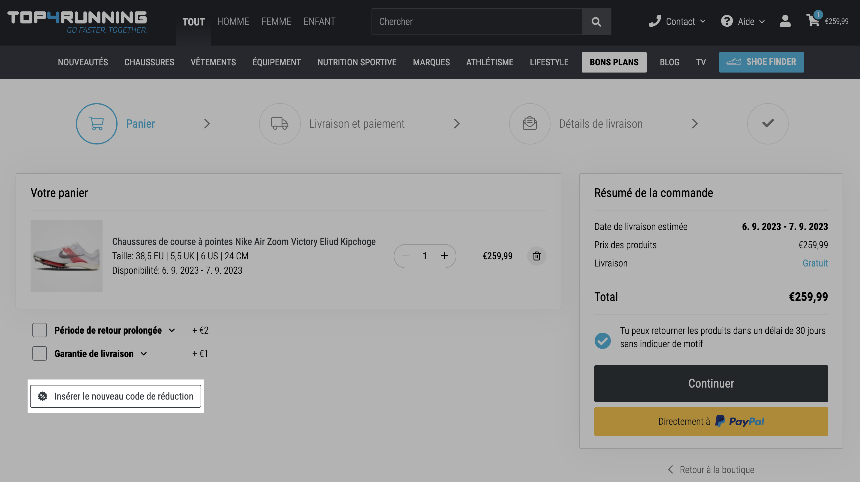Select the envelope delivery details step icon

click(530, 123)
